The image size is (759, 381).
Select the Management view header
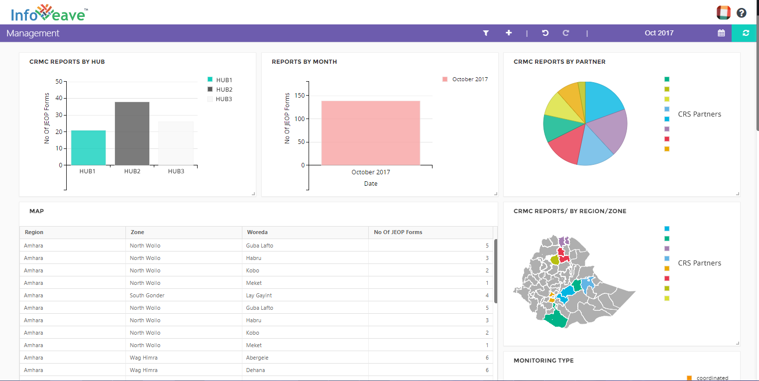point(33,33)
